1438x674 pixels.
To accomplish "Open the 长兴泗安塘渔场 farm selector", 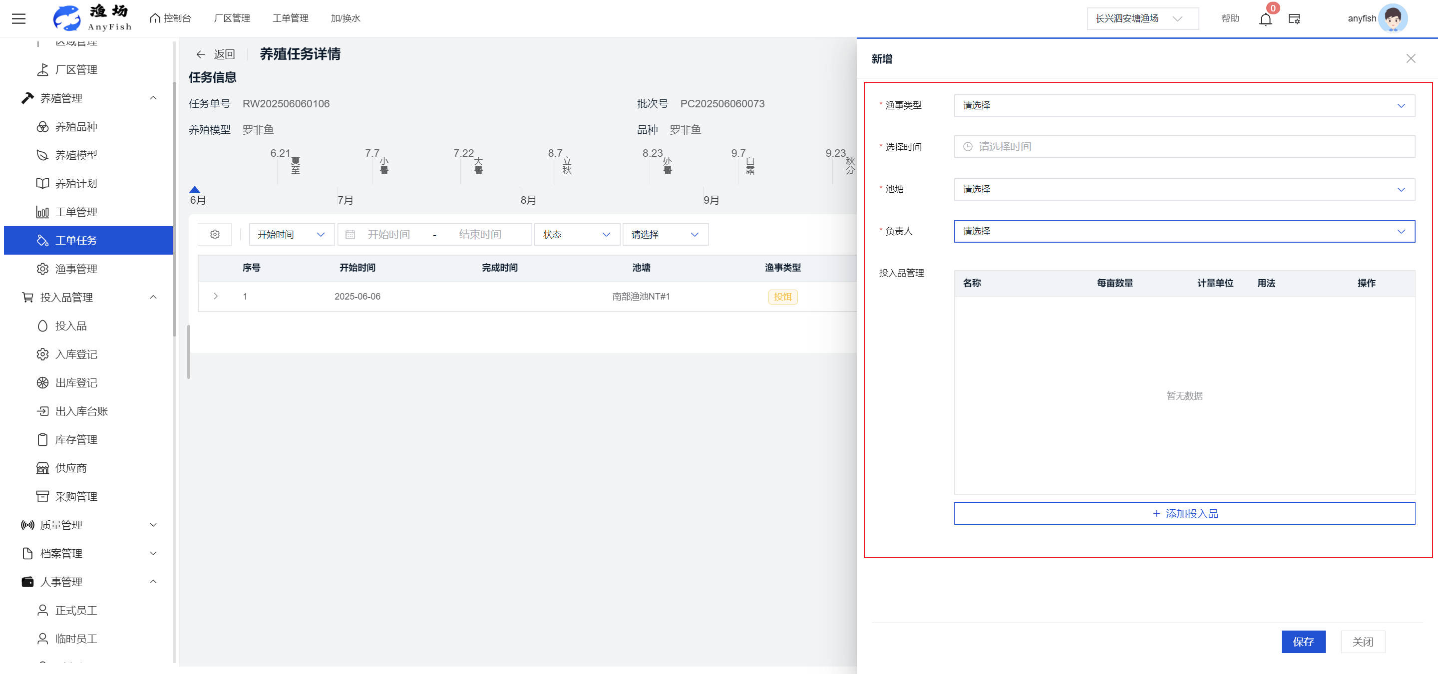I will (x=1141, y=19).
